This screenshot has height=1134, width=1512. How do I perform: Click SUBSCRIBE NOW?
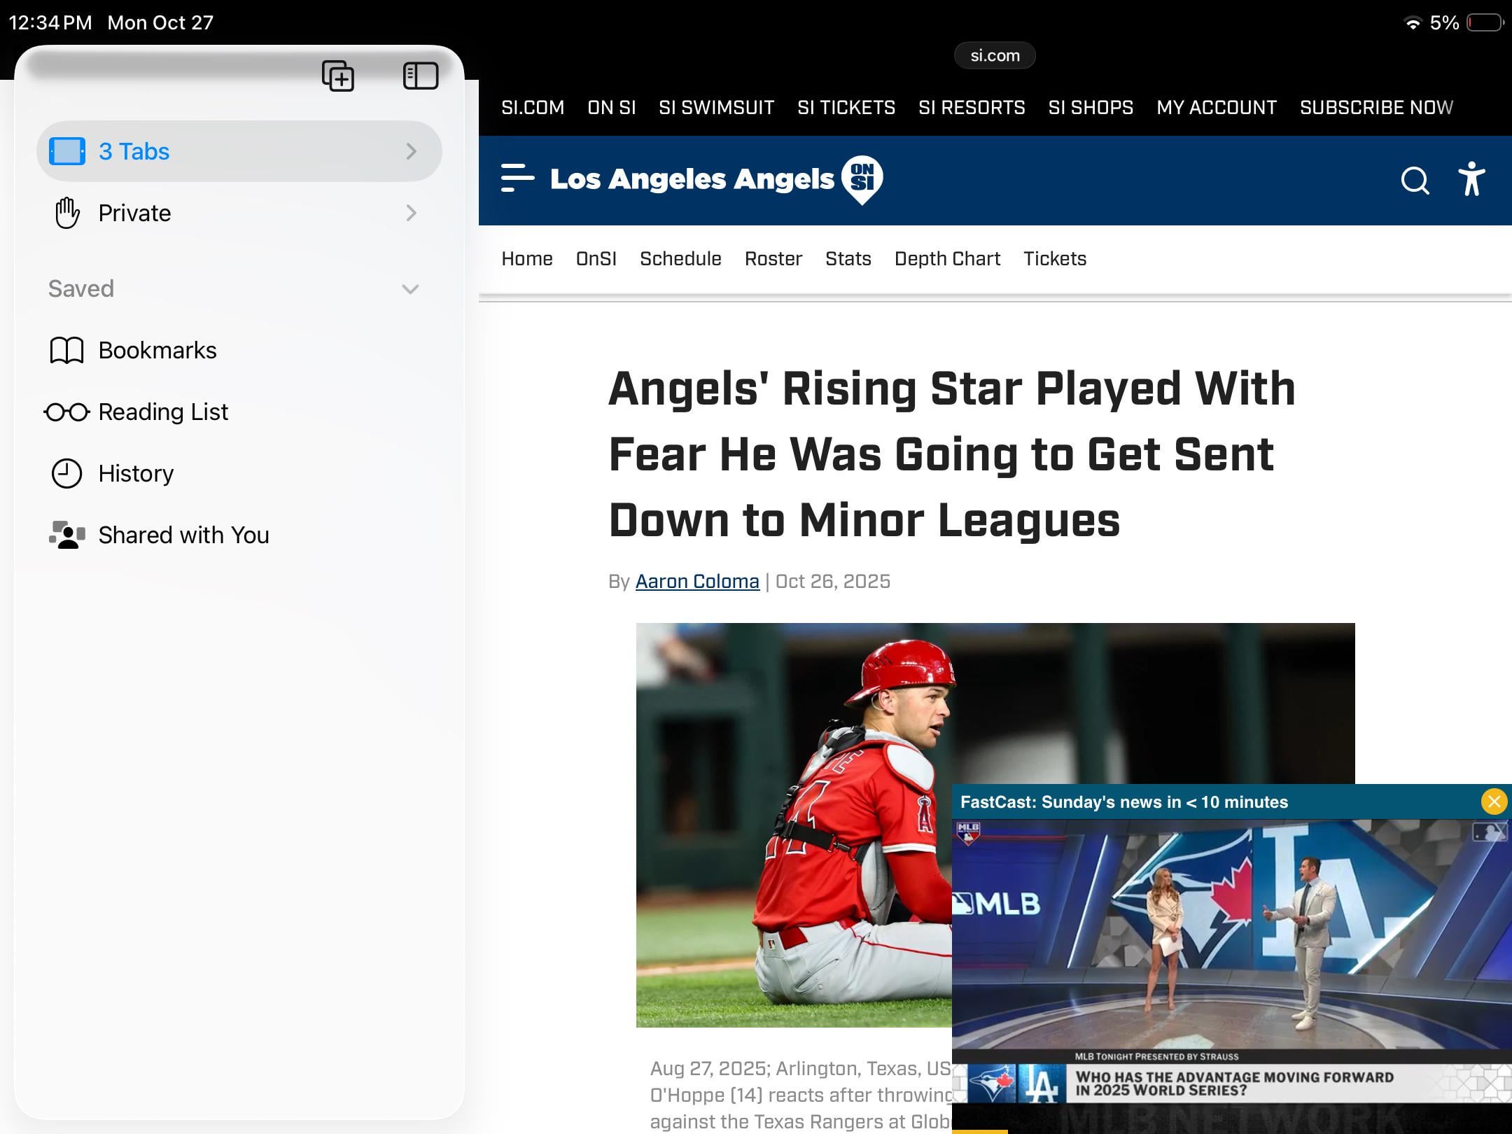pos(1376,108)
